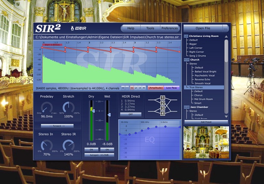Select channel 3 button

140,87
